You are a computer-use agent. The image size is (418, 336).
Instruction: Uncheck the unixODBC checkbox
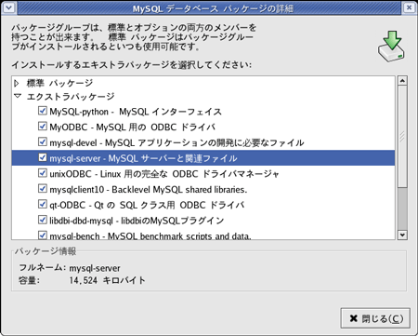point(43,173)
